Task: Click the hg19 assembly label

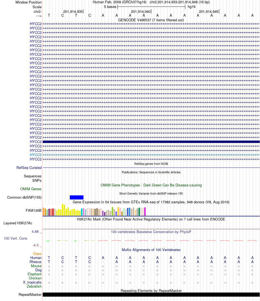Action: (x=191, y=7)
